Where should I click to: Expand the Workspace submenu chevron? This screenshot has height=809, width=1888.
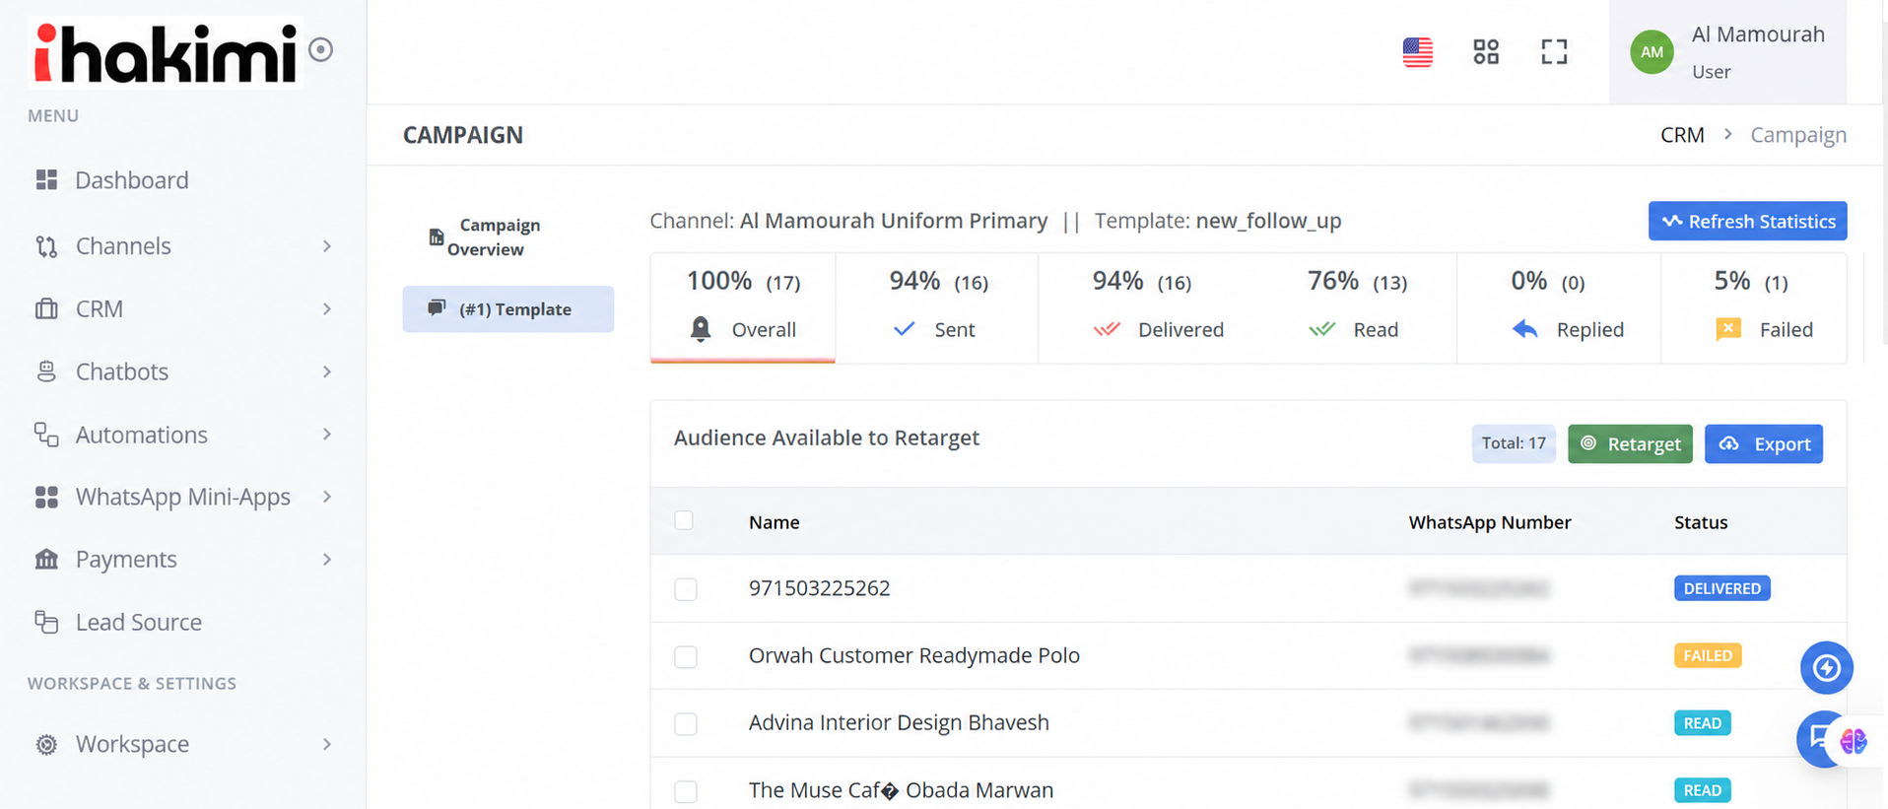(327, 744)
